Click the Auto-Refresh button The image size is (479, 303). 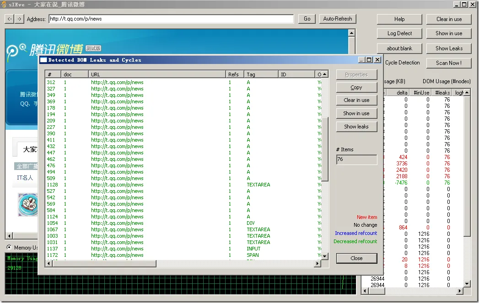(338, 19)
